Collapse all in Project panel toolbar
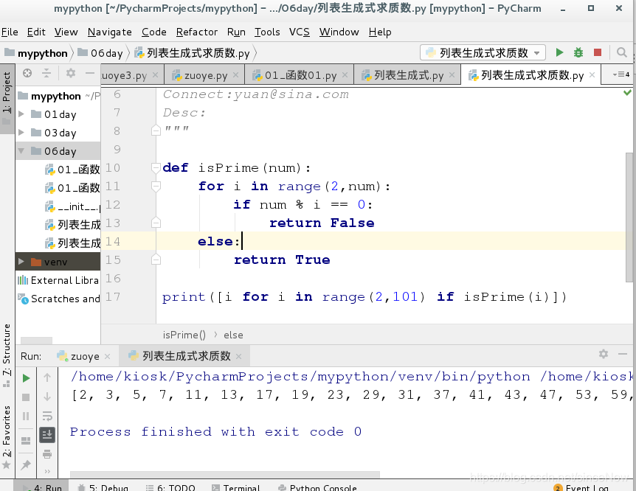This screenshot has width=636, height=491. 46,73
